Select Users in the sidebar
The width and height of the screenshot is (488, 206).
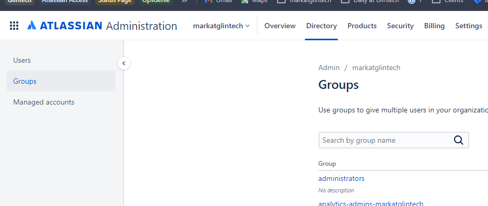tap(61, 60)
